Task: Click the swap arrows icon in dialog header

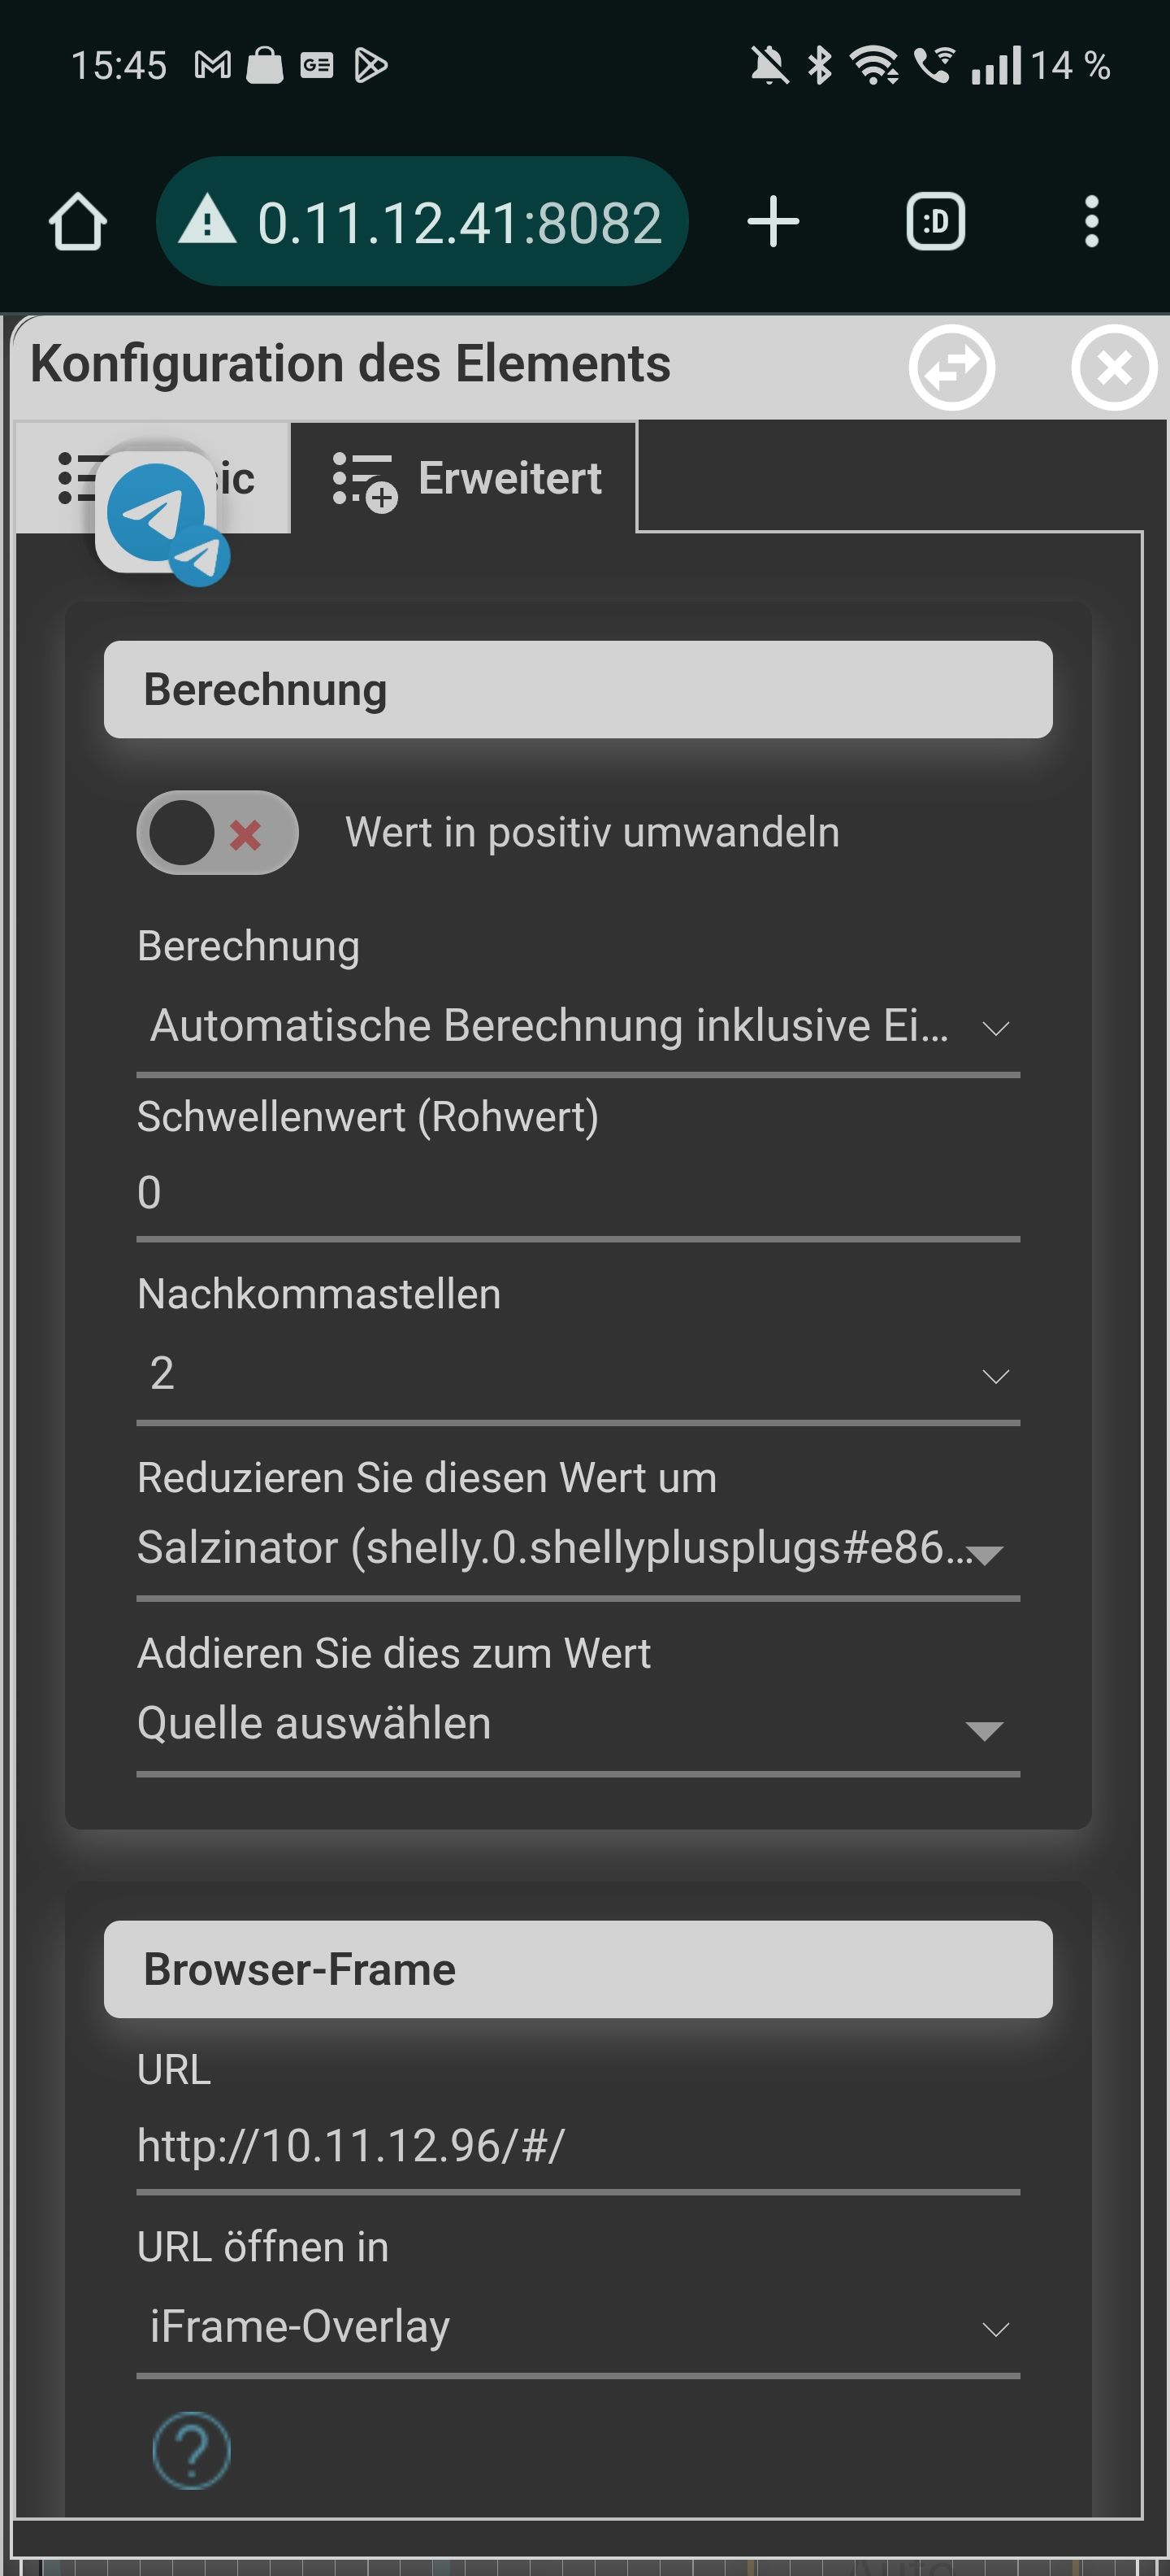Action: click(951, 367)
